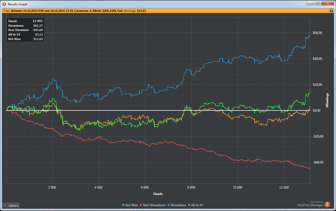
Task: Click the Net Won $15,63 stat row
Action: click(25, 39)
